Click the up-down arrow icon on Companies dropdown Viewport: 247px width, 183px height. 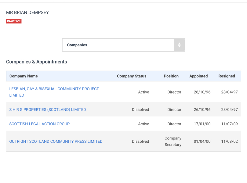[x=179, y=45]
